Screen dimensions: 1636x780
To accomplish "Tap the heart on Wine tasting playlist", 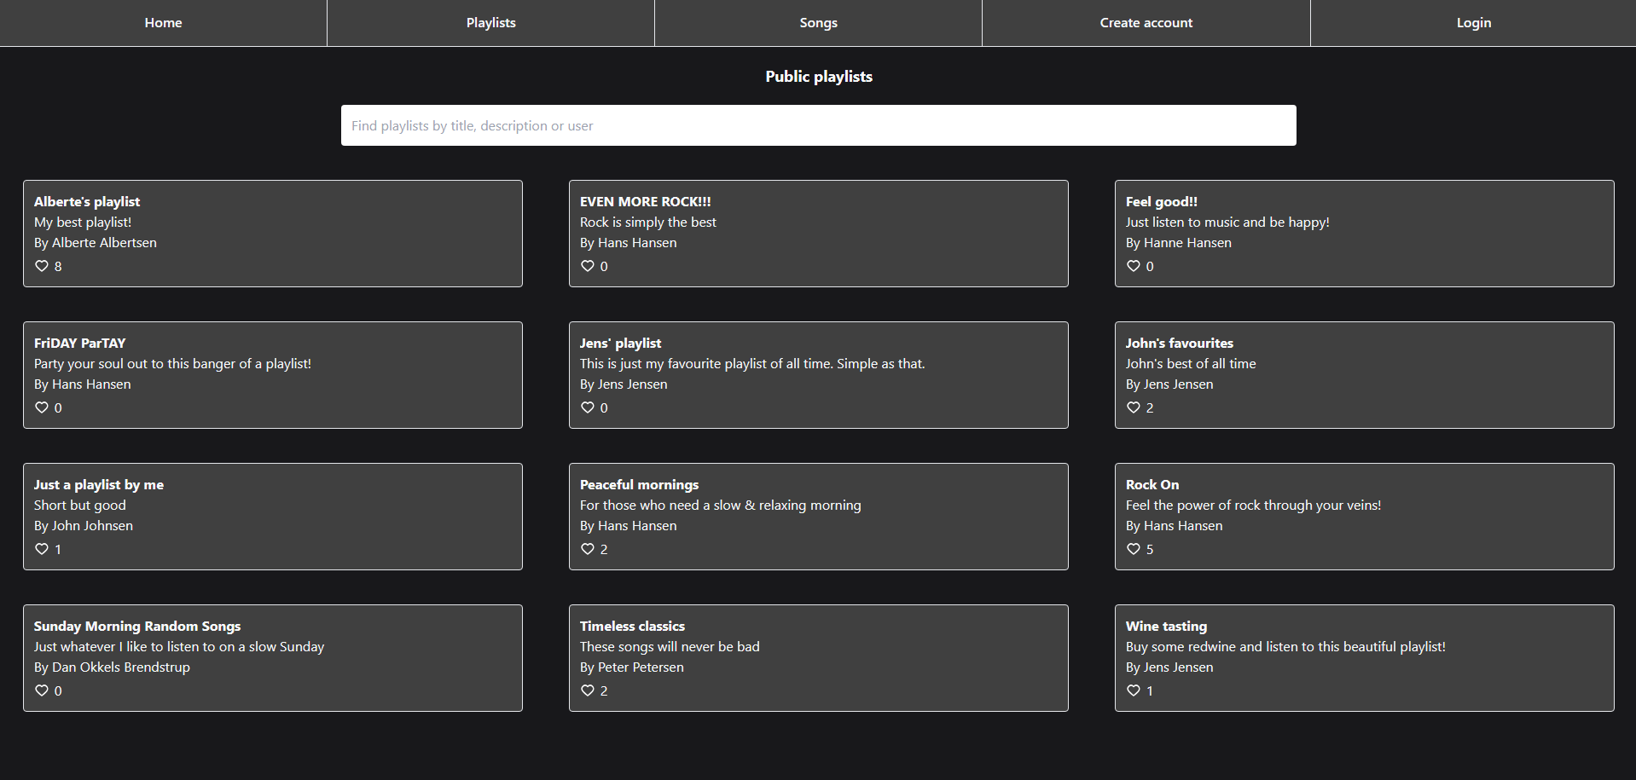I will click(x=1133, y=690).
